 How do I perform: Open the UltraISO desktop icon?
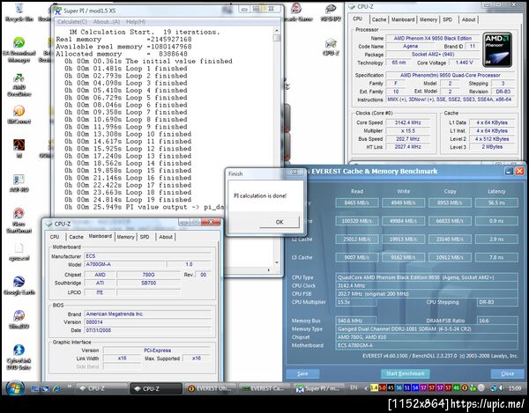click(18, 314)
